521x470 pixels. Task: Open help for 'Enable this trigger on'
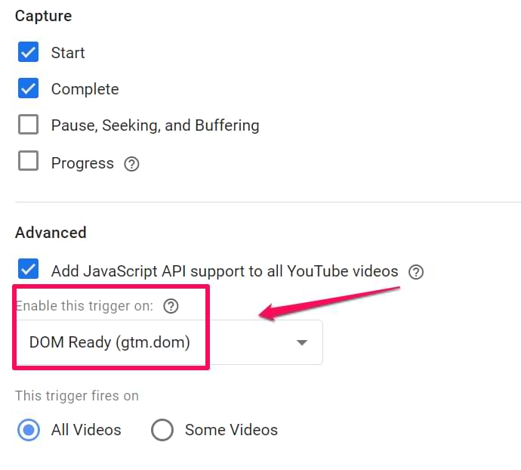pyautogui.click(x=171, y=306)
